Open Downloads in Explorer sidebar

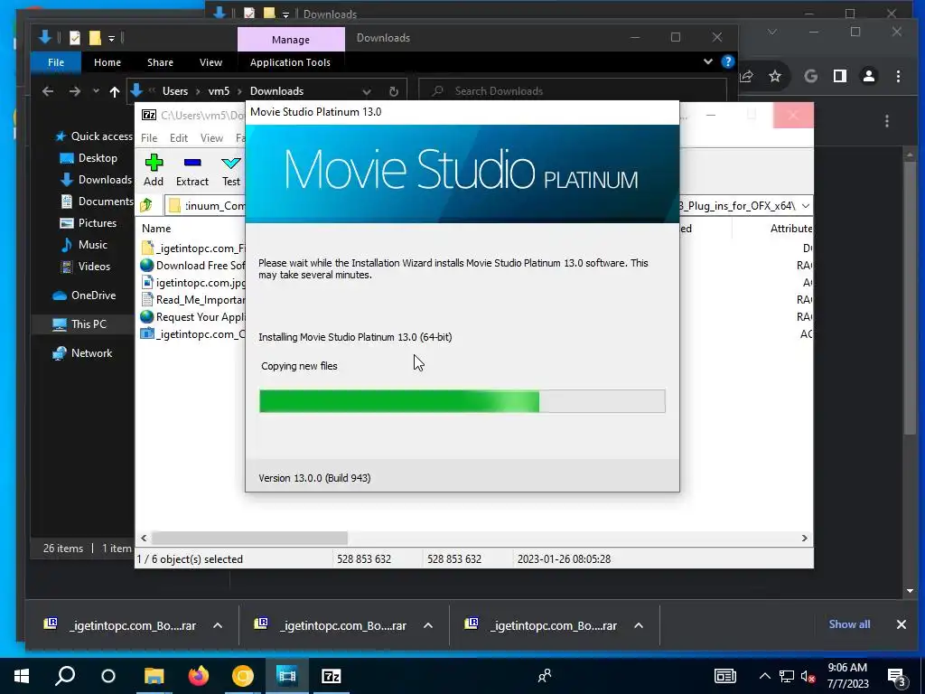click(96, 180)
